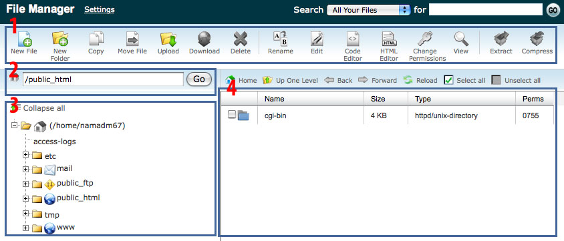Select the www tree label
The width and height of the screenshot is (564, 241).
(66, 227)
